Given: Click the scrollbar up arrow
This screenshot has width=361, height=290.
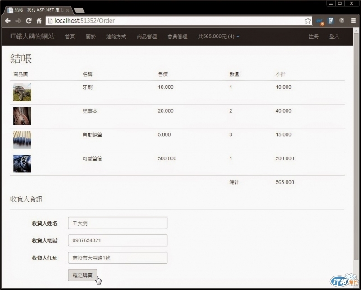Looking at the screenshot, I should pyautogui.click(x=356, y=30).
